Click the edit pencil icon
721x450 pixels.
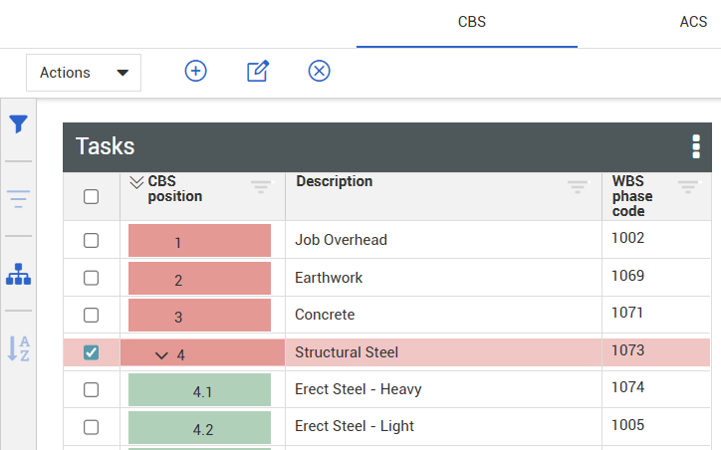click(x=258, y=71)
